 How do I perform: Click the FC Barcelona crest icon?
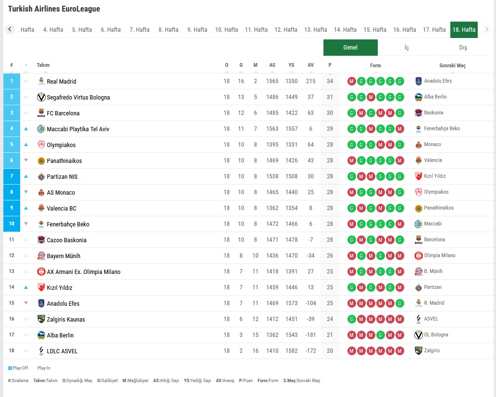click(x=41, y=113)
